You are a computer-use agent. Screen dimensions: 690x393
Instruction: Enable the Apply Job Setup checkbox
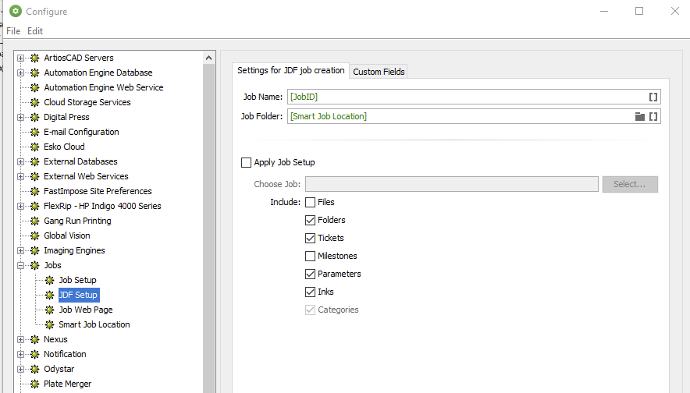coord(247,162)
